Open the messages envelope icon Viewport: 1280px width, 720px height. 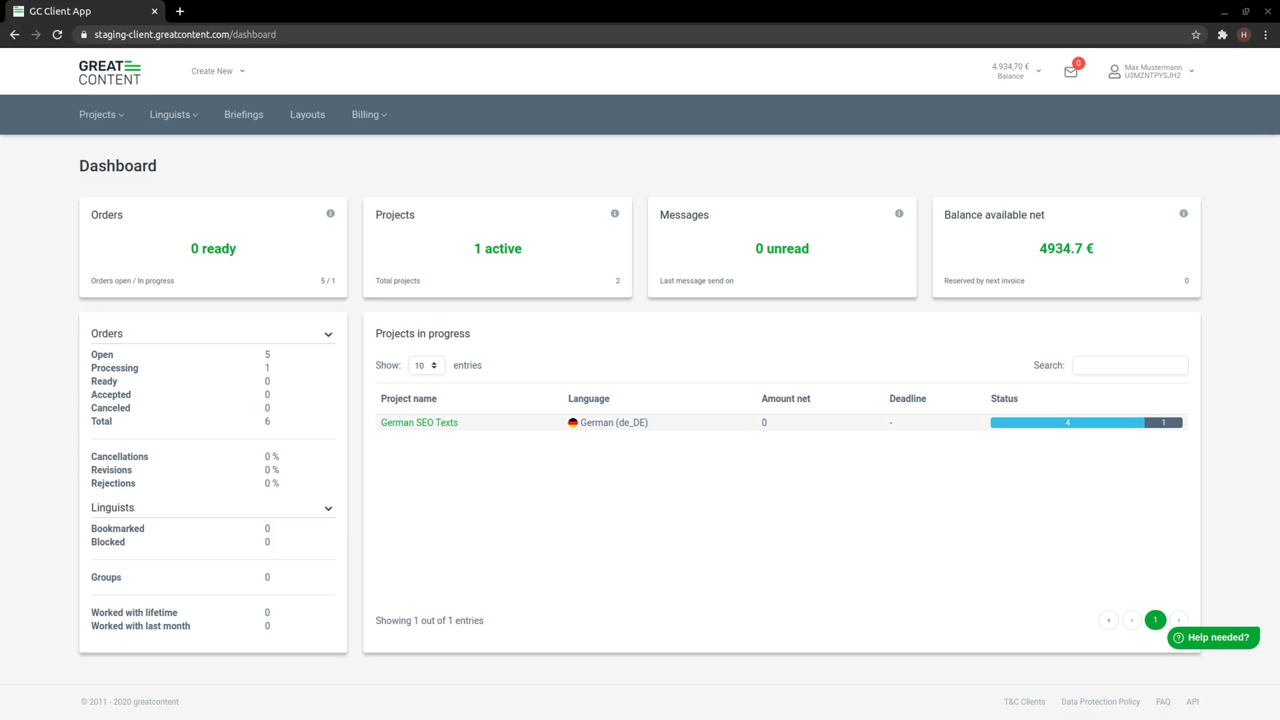pos(1070,72)
